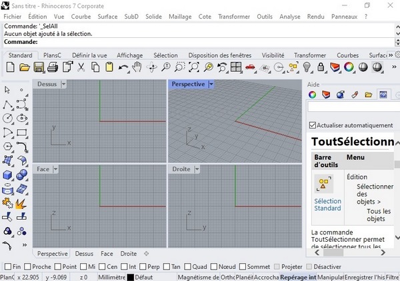Click the Zoom dynamic magnifier icon
Image resolution: width=400 pixels, height=281 pixels.
pos(166,67)
